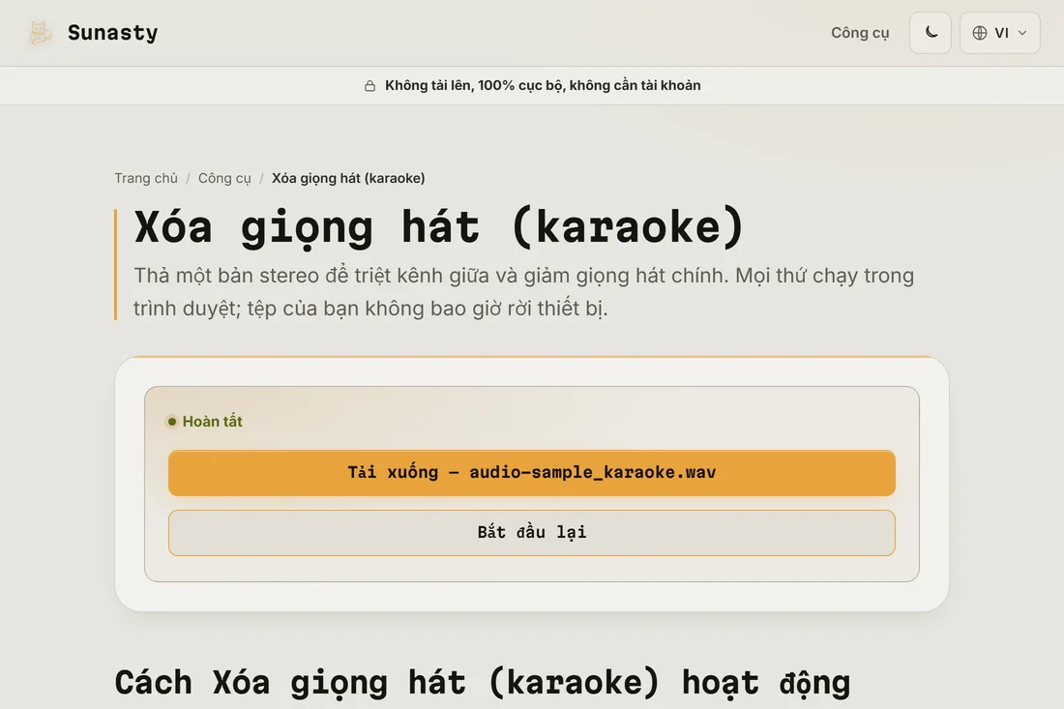The image size is (1064, 709).
Task: Click the Sunasty brand name
Action: (112, 33)
